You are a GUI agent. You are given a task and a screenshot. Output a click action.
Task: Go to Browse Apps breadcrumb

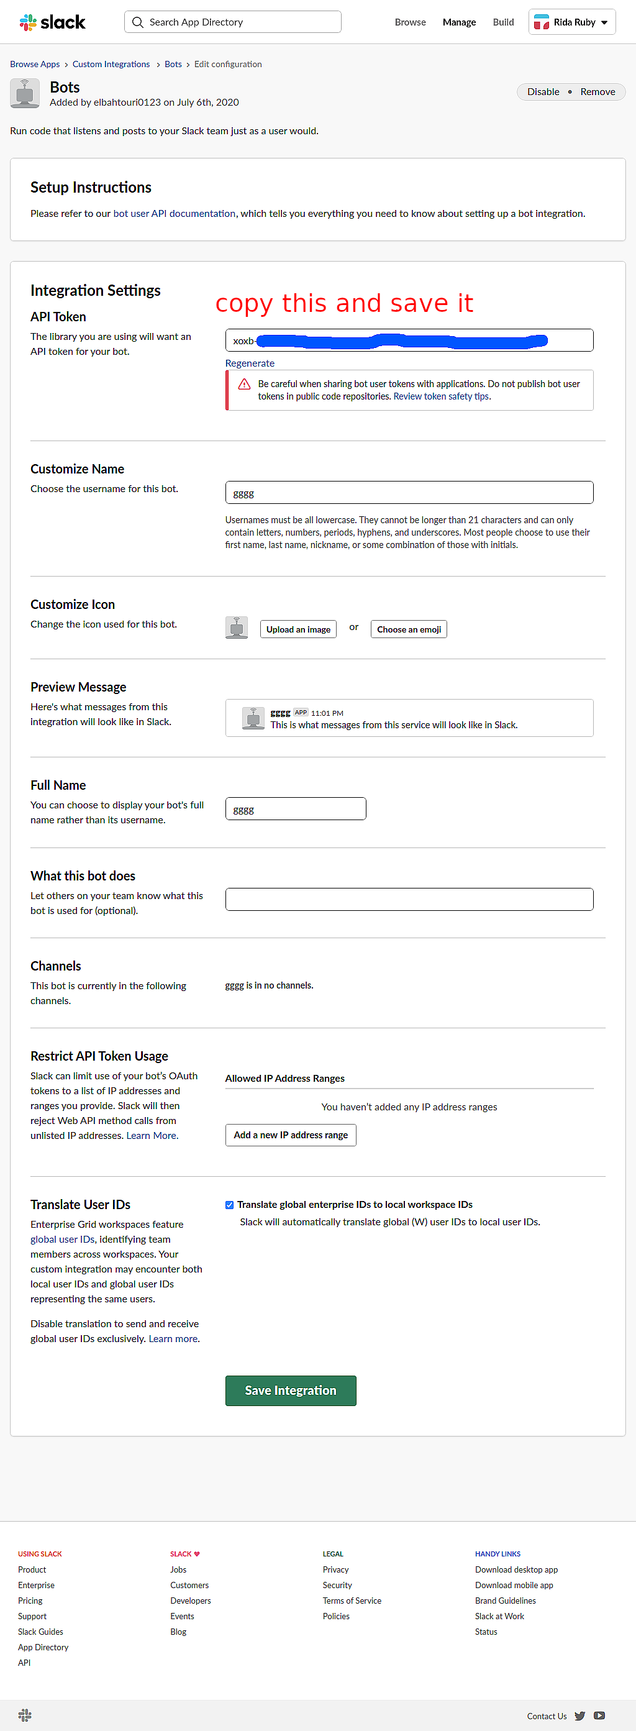click(35, 65)
